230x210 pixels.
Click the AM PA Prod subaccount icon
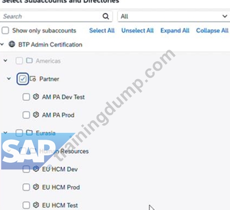pyautogui.click(x=36, y=115)
